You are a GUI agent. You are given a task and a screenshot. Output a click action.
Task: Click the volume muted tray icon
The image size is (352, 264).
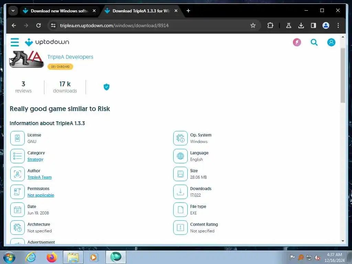(317, 257)
